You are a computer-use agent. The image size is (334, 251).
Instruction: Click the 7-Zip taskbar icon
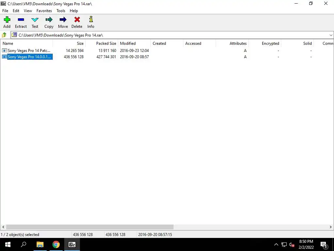tap(72, 244)
